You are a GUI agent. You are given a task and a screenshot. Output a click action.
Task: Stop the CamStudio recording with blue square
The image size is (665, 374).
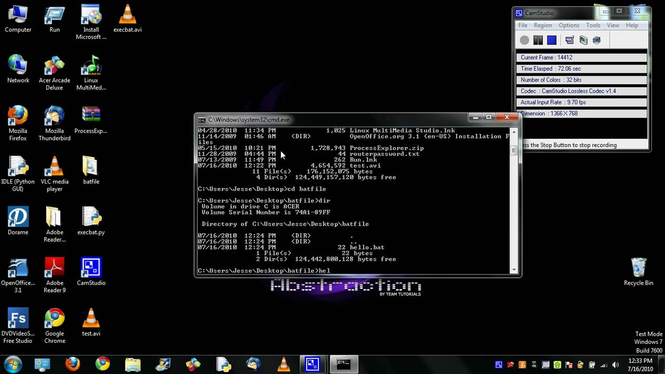(x=552, y=40)
